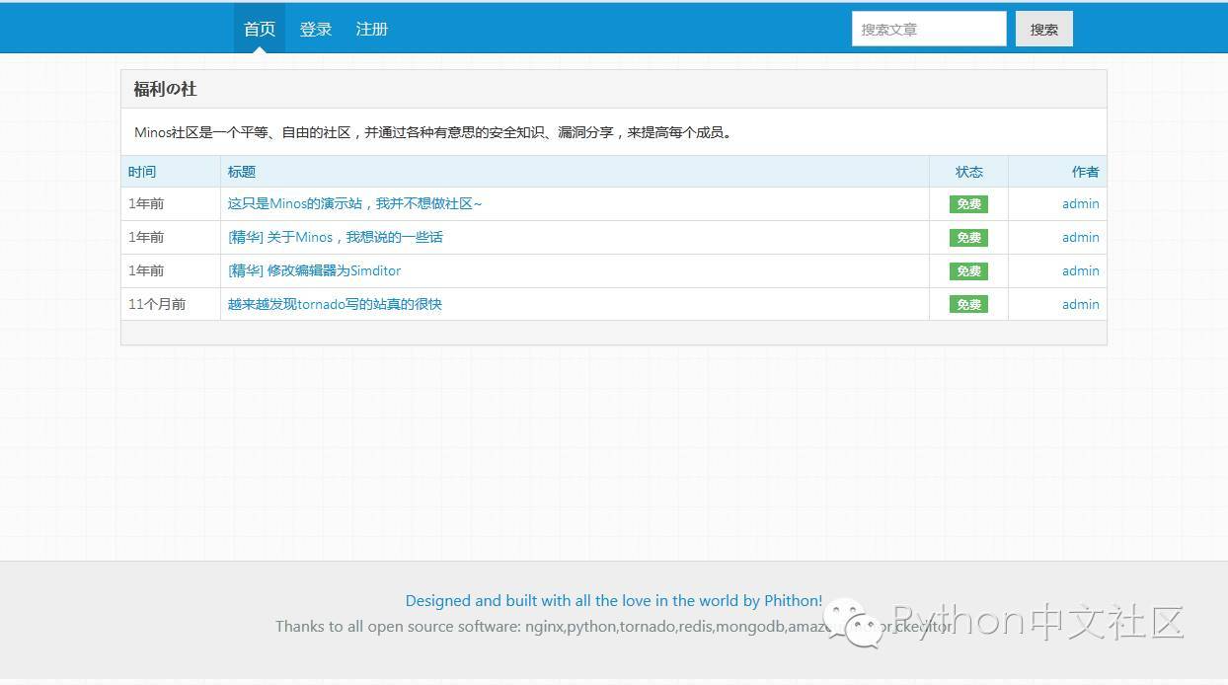The image size is (1228, 685).
Task: Click the 作者 column header
Action: [1085, 172]
